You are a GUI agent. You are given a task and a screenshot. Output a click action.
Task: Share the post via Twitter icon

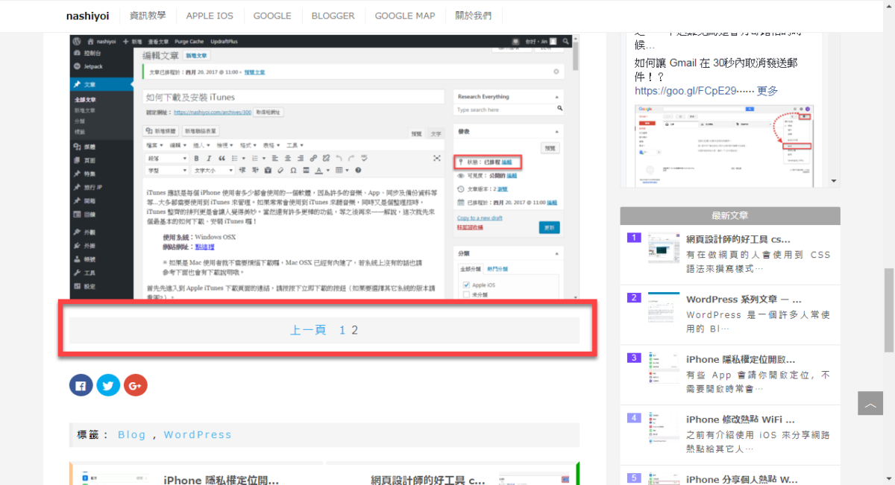pos(108,385)
